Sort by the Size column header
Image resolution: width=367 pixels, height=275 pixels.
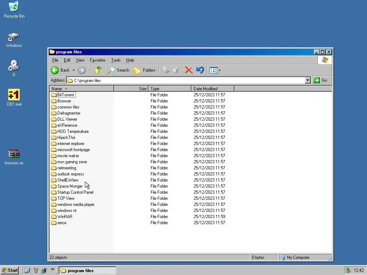coord(131,89)
